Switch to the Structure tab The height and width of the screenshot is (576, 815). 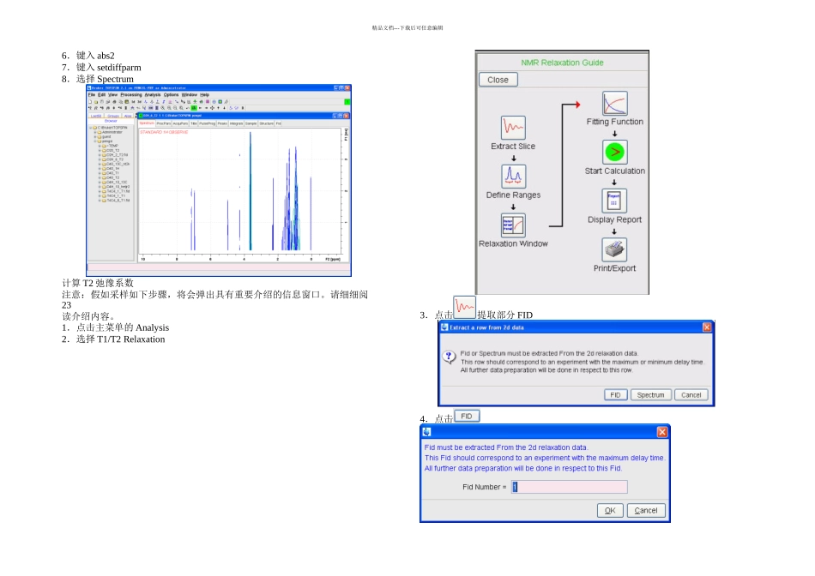[267, 123]
